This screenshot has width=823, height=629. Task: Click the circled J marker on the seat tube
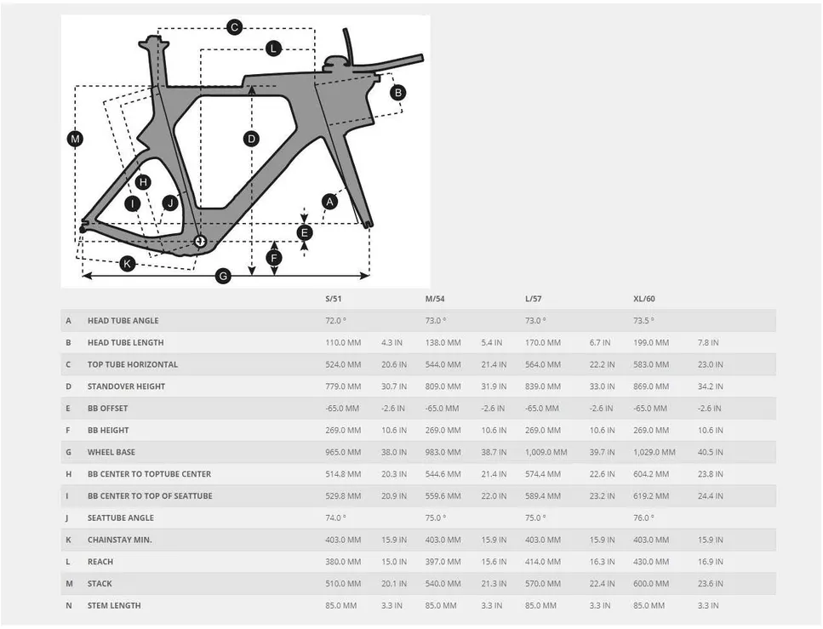171,203
